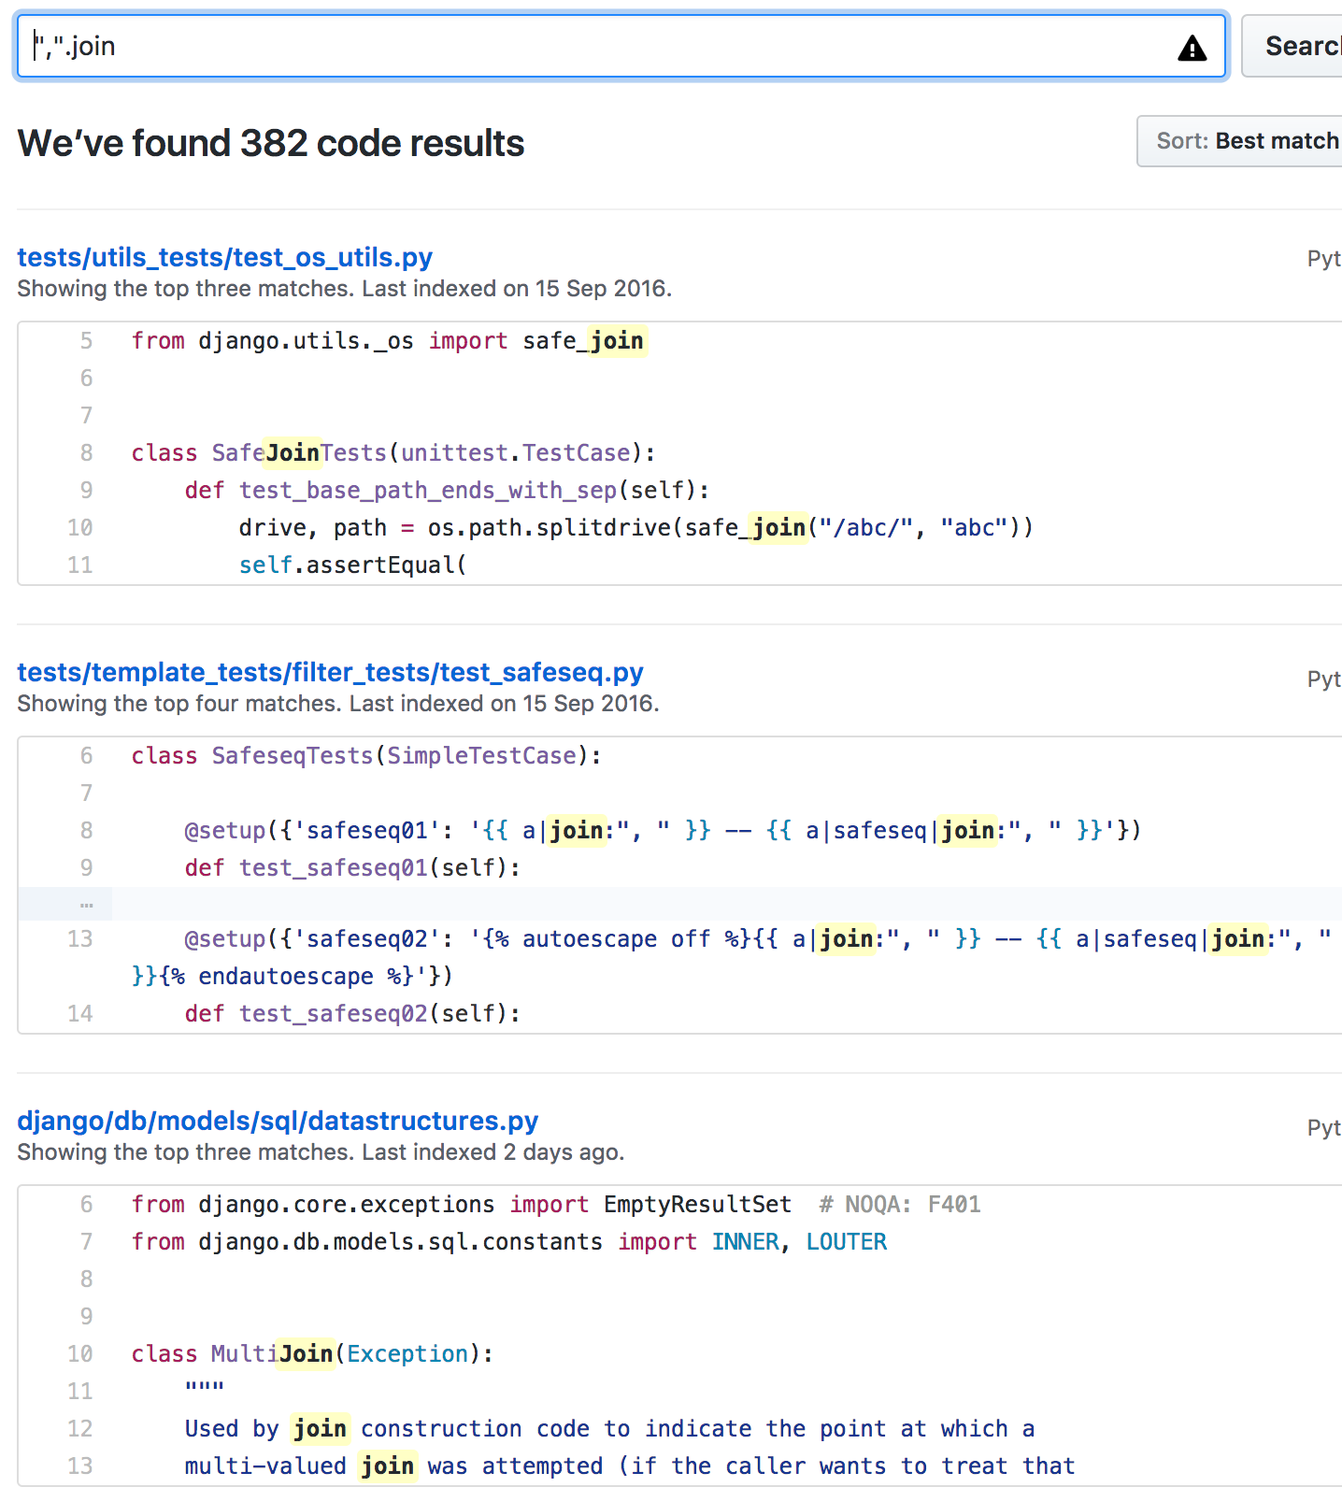Click 'class SafeJoinTests(unittest.TestCase):' line
The width and height of the screenshot is (1342, 1487).
tap(393, 453)
